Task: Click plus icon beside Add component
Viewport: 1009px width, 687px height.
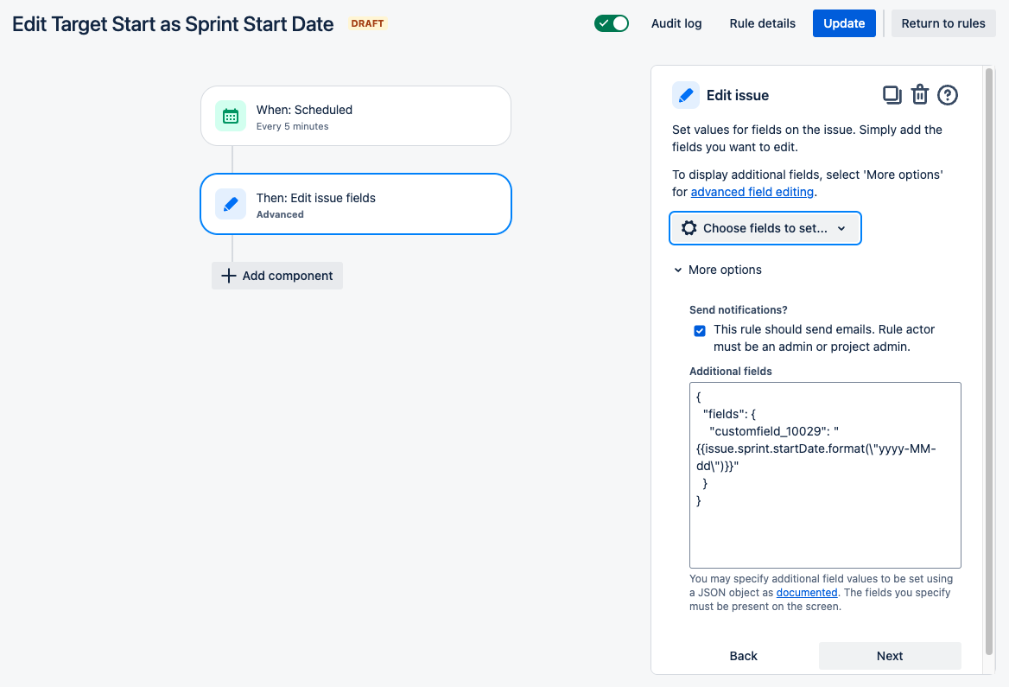Action: 228,276
